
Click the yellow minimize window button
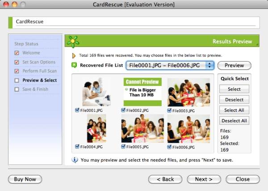pyautogui.click(x=15, y=4)
